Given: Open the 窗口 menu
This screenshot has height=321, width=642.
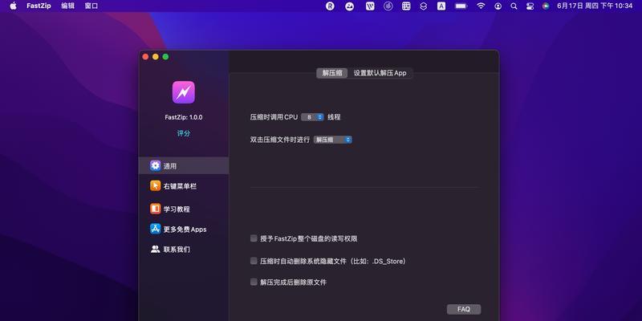Looking at the screenshot, I should [91, 6].
